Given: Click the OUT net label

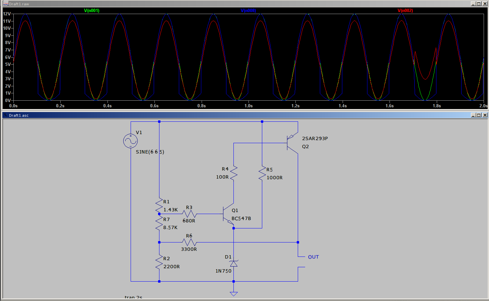Looking at the screenshot, I should pyautogui.click(x=313, y=257).
